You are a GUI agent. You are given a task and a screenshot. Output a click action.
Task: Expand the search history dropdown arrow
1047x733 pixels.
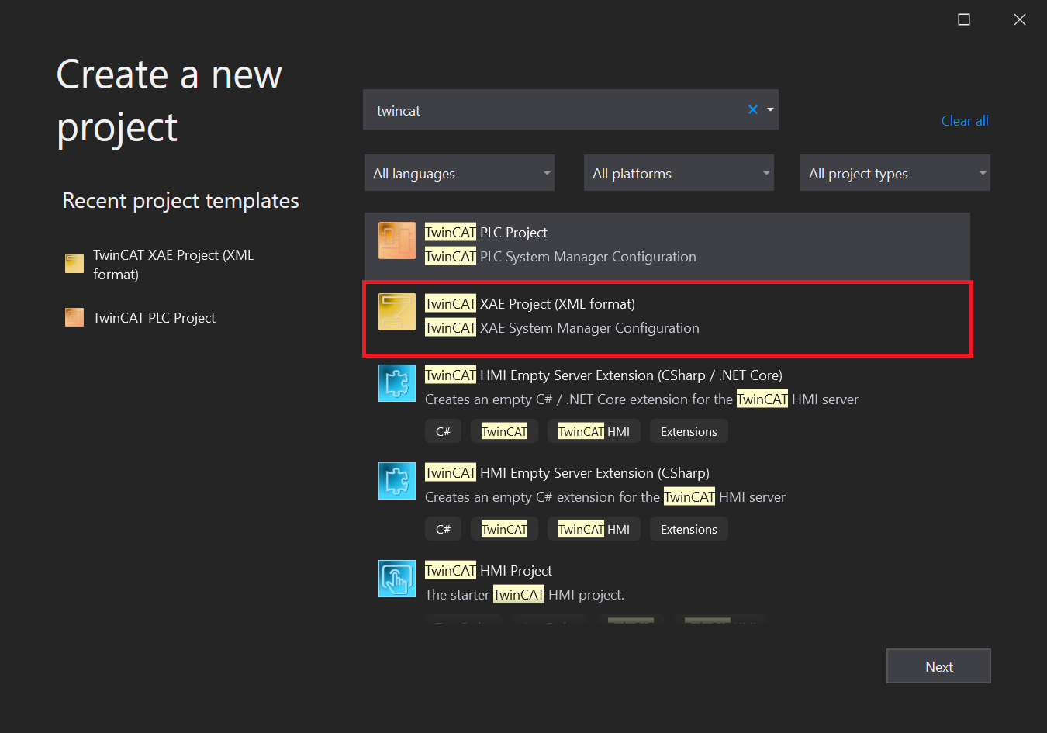coord(770,109)
